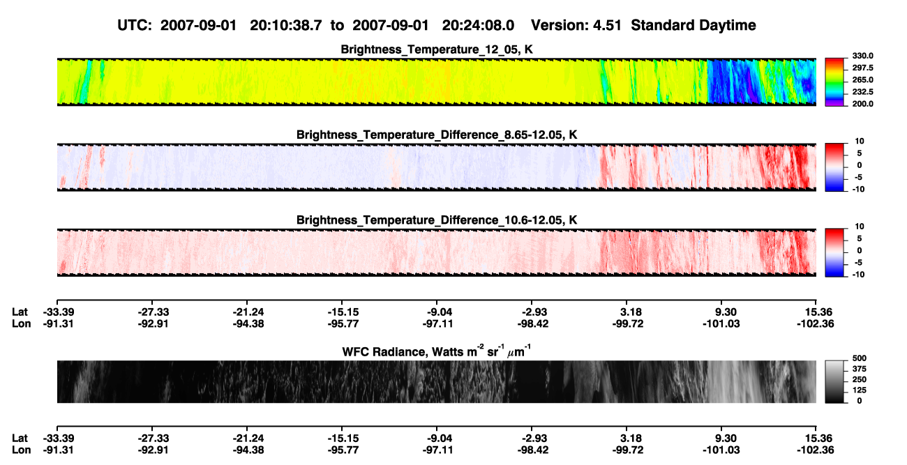907x465 pixels.
Task: Click the 8.65-12.05 difference color bar
Action: point(835,166)
